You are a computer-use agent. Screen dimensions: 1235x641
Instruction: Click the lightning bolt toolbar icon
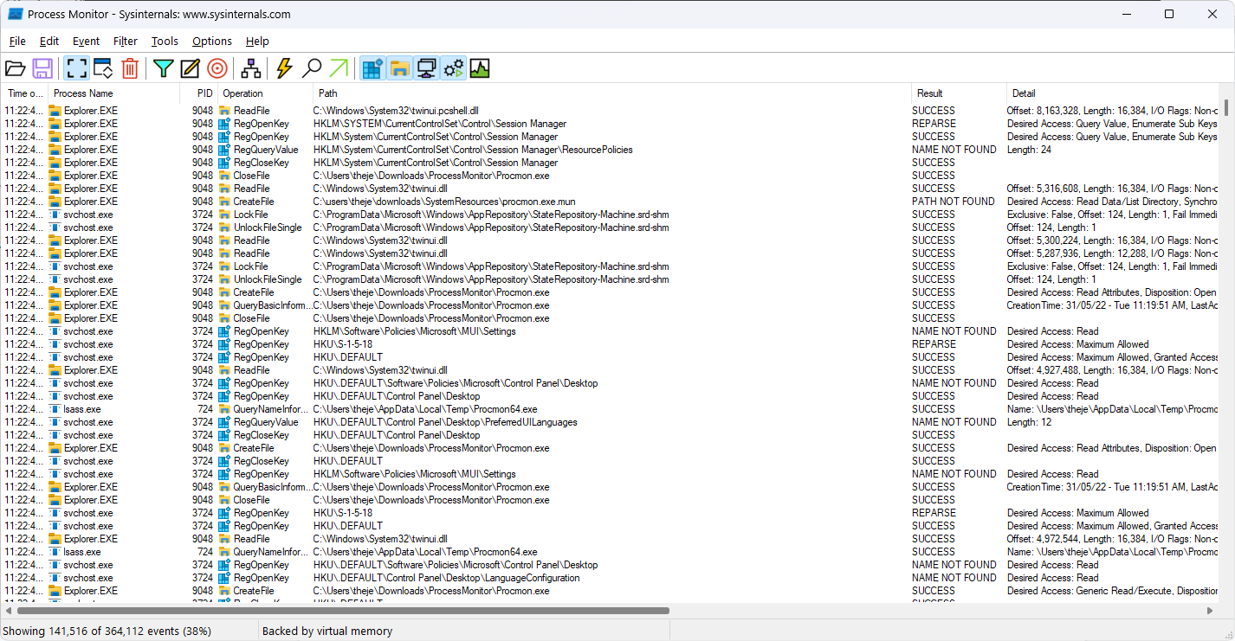[285, 68]
